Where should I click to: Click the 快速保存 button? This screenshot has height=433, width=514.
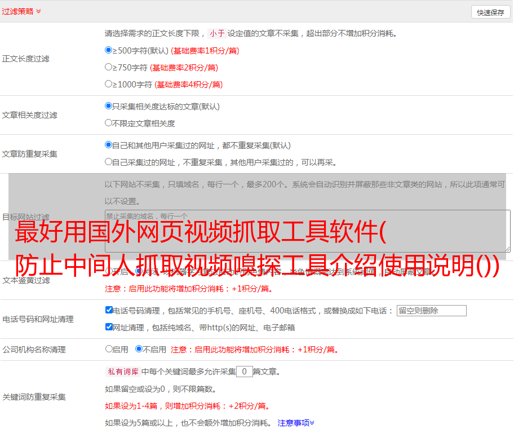(490, 12)
